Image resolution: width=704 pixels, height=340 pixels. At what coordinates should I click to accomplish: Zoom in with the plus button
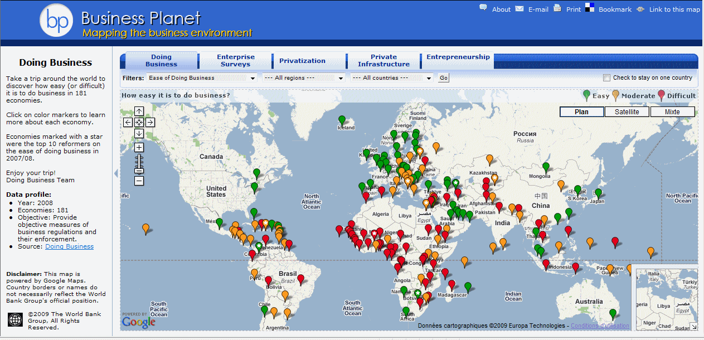point(139,147)
